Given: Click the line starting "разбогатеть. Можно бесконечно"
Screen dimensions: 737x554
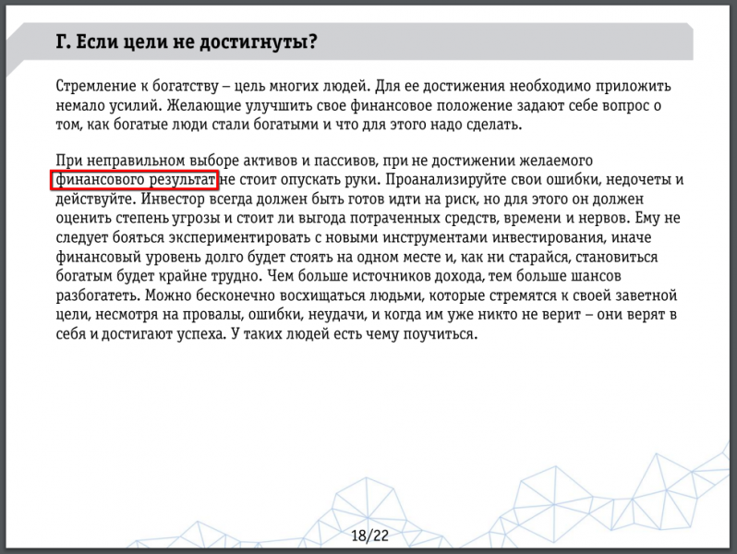Looking at the screenshot, I should (367, 295).
